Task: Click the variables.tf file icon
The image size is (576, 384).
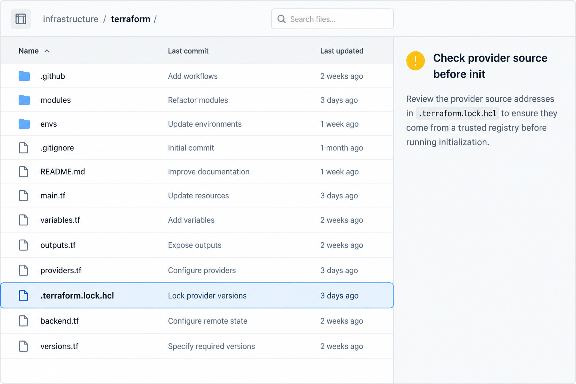Action: pos(24,220)
